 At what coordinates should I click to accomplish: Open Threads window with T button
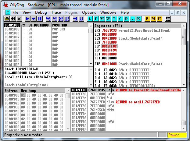(114, 19)
